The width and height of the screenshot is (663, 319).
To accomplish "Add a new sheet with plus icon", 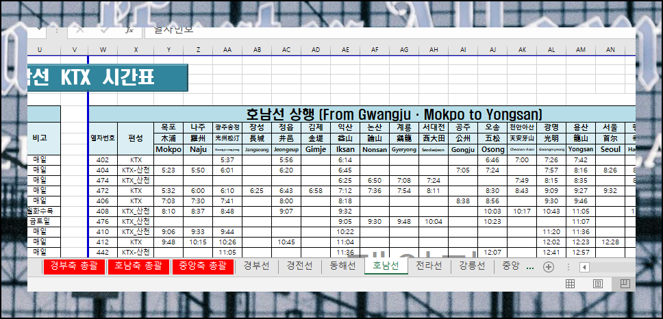I will pyautogui.click(x=549, y=267).
